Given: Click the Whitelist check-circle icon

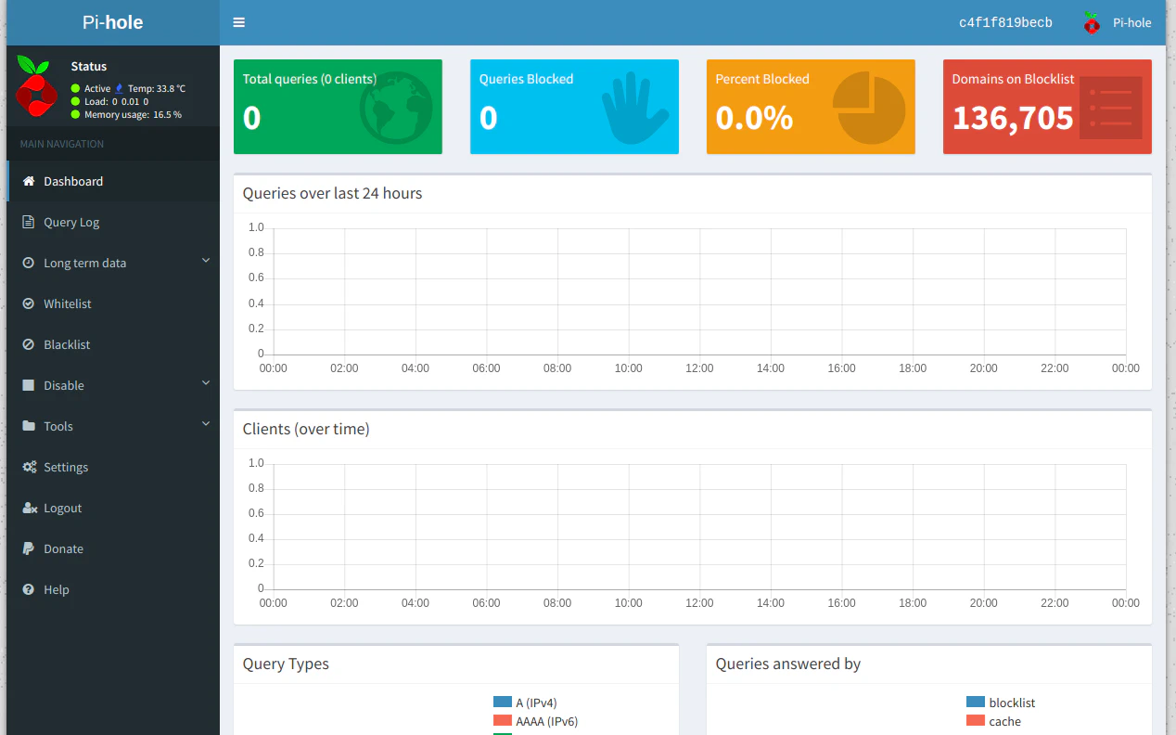Looking at the screenshot, I should [x=29, y=303].
